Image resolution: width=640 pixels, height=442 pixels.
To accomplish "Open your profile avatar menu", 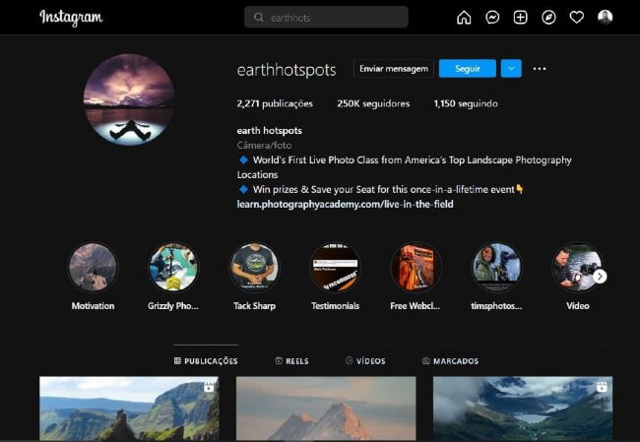I will 605,17.
